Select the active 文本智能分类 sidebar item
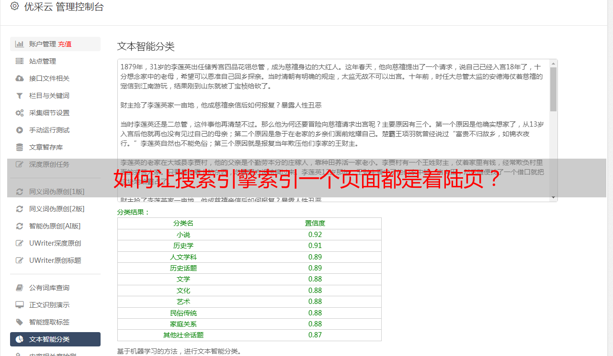The height and width of the screenshot is (356, 613). point(55,339)
